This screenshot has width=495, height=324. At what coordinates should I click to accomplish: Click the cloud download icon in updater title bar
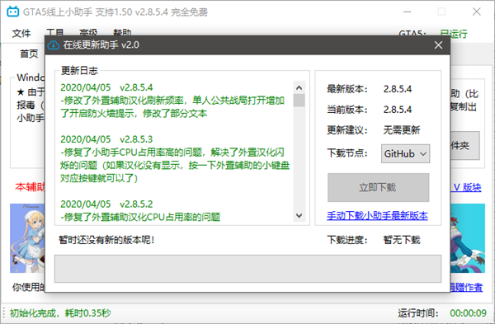pos(54,45)
